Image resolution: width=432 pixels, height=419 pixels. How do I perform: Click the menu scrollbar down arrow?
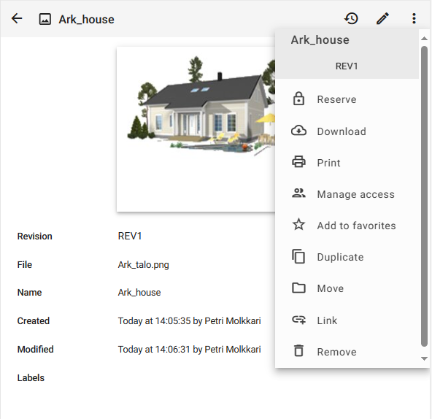click(424, 358)
